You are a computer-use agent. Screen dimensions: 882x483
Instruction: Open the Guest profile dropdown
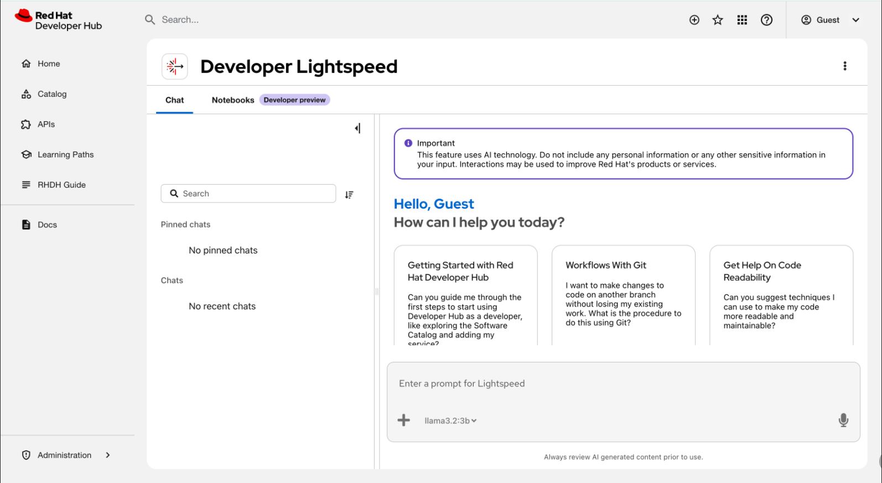click(830, 20)
